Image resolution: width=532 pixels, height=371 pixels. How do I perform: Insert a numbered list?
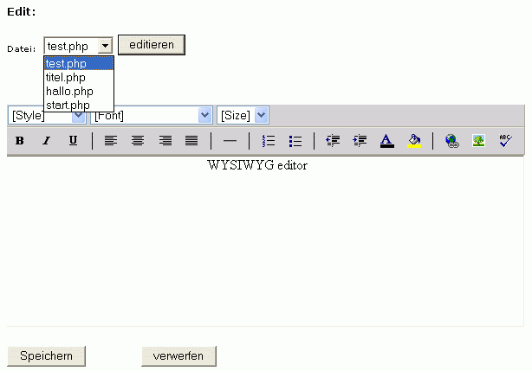coord(269,141)
